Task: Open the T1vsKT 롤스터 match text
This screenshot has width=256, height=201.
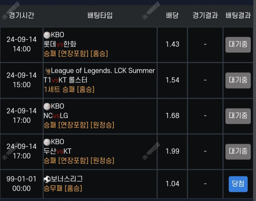Action: point(66,80)
